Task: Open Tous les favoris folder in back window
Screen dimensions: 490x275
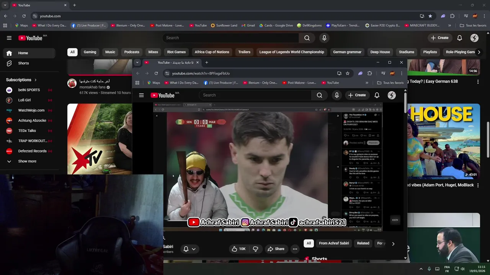Action: 473,26
